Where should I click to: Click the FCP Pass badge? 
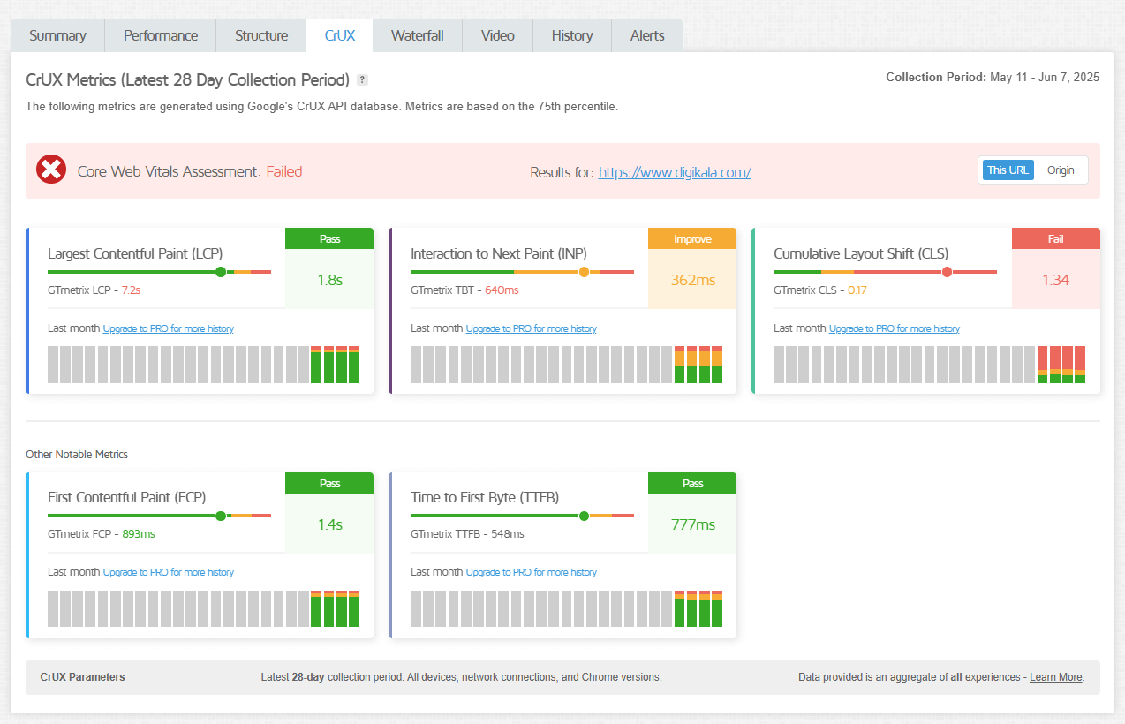point(329,483)
